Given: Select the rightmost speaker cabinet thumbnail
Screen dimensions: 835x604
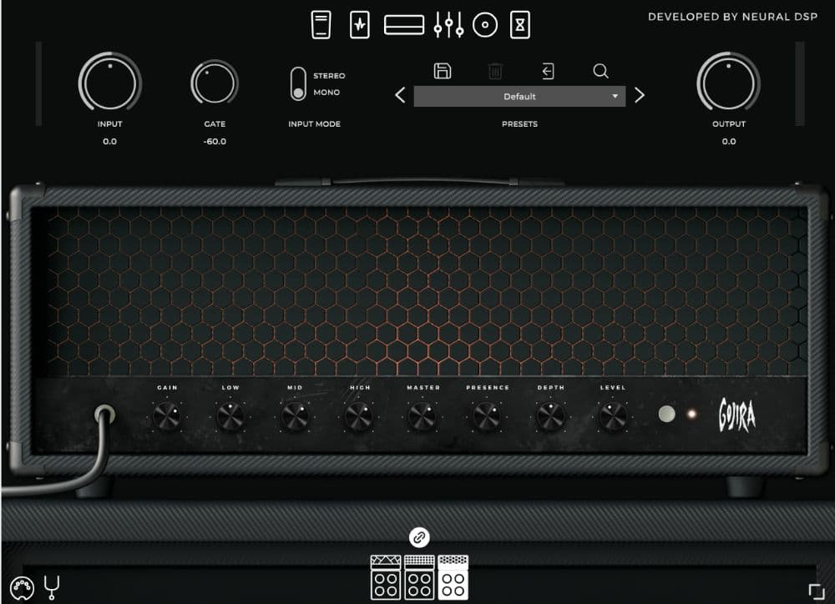Looking at the screenshot, I should (453, 576).
